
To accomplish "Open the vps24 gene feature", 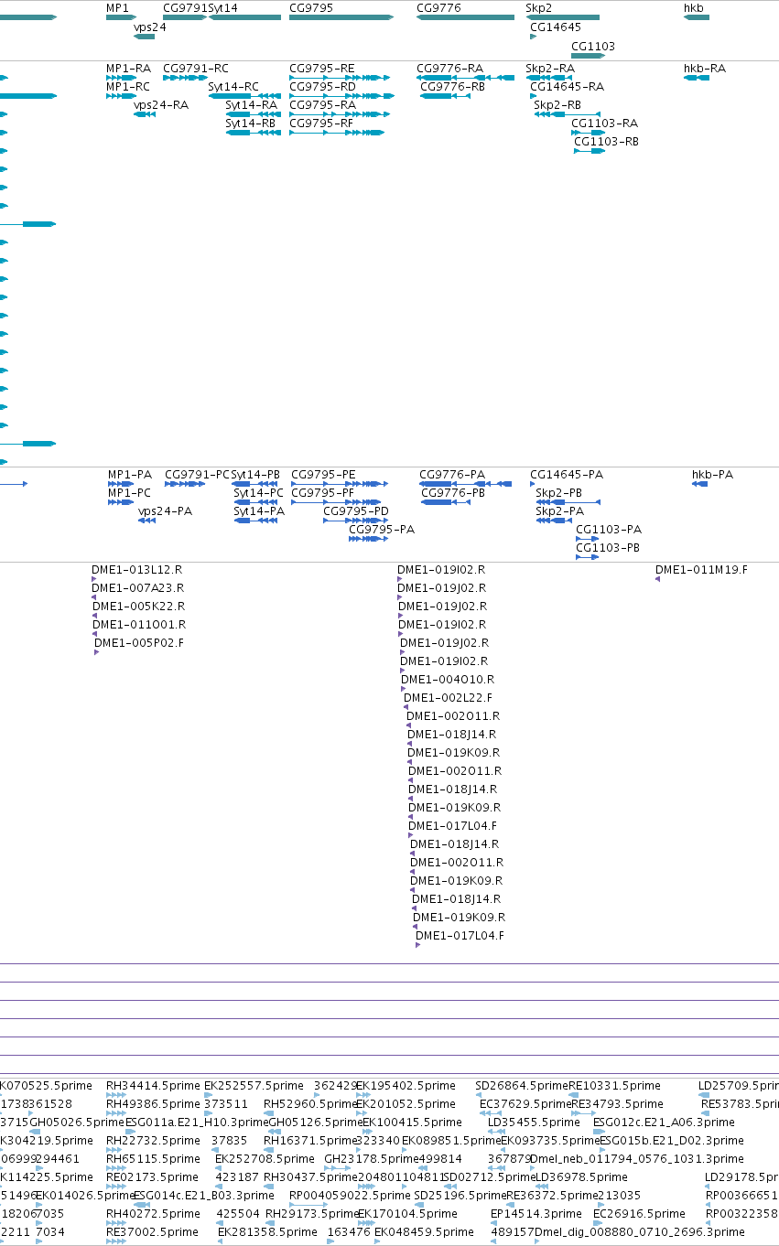I will (x=145, y=37).
